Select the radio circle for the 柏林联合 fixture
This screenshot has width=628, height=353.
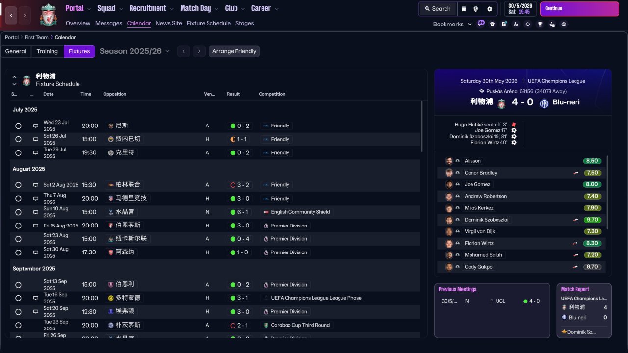pos(18,185)
